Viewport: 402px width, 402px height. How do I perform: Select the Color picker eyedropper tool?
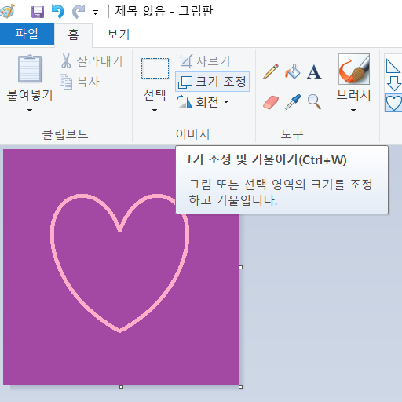[293, 102]
